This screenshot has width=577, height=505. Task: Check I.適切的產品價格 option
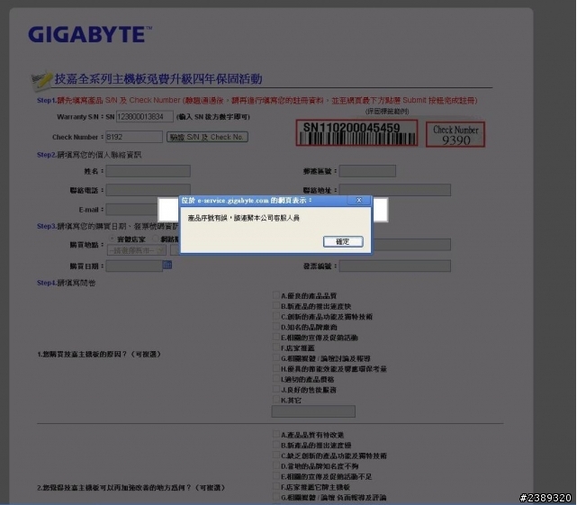pyautogui.click(x=276, y=378)
